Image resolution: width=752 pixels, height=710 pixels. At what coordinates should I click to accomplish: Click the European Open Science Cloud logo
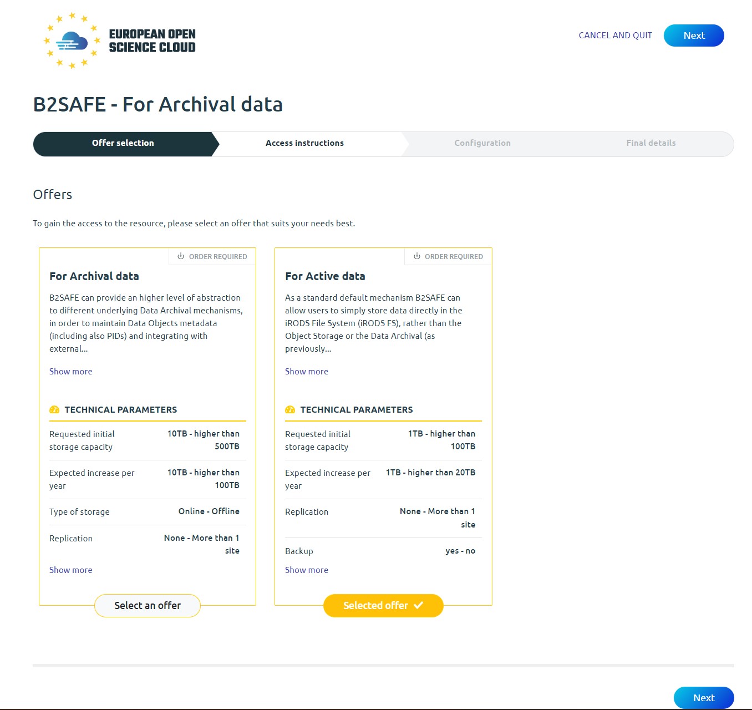pyautogui.click(x=120, y=40)
